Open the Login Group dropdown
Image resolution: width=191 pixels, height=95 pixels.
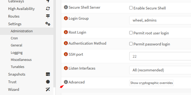[x=160, y=20]
